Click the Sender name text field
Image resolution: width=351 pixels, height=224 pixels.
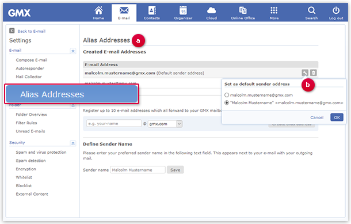[138, 170]
